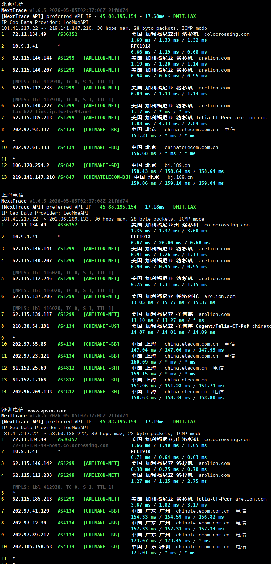Click the 中国 广东 深圳 location text
Screen dimensions: 271x564
(151, 547)
